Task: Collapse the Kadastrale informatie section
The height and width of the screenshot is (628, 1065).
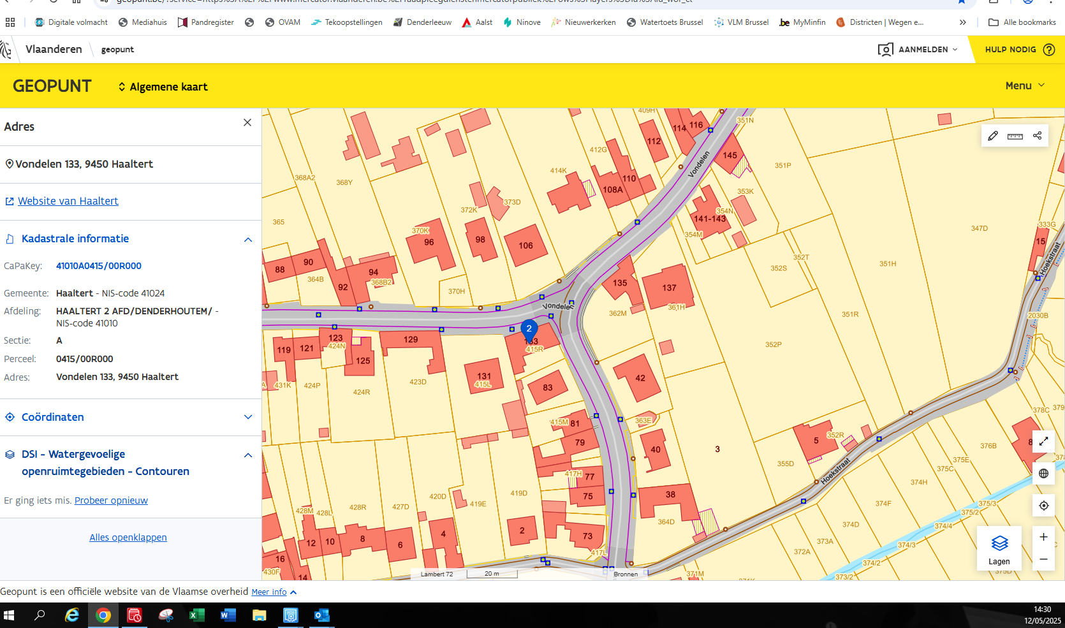Action: 248,240
